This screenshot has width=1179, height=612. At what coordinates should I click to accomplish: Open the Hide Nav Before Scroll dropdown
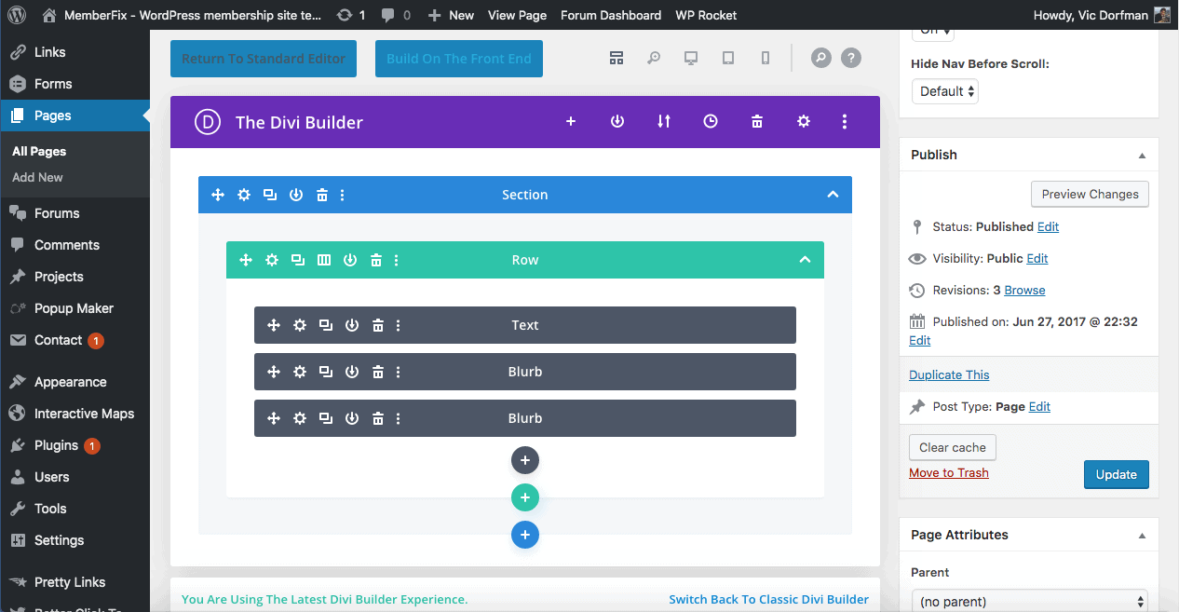pos(945,91)
